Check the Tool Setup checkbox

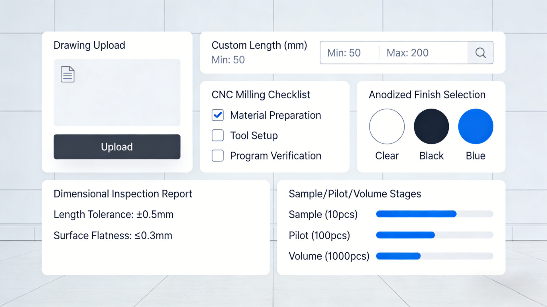[x=217, y=136]
